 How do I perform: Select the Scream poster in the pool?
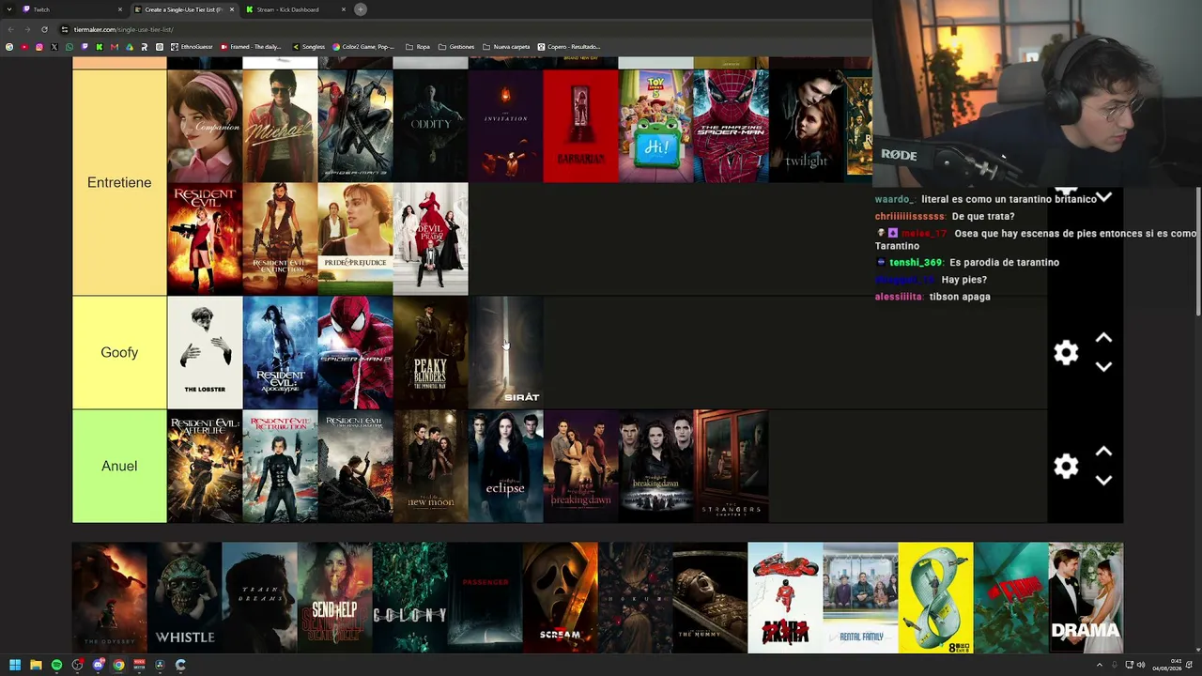click(x=560, y=598)
